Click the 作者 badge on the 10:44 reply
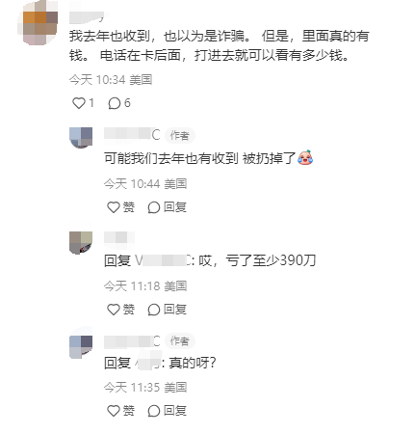The width and height of the screenshot is (415, 434). point(180,135)
